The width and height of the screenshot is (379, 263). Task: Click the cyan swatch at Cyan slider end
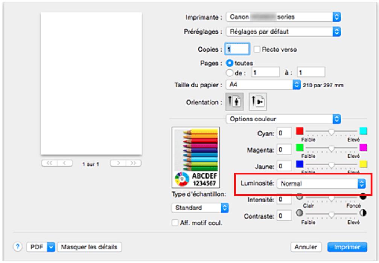tap(363, 131)
